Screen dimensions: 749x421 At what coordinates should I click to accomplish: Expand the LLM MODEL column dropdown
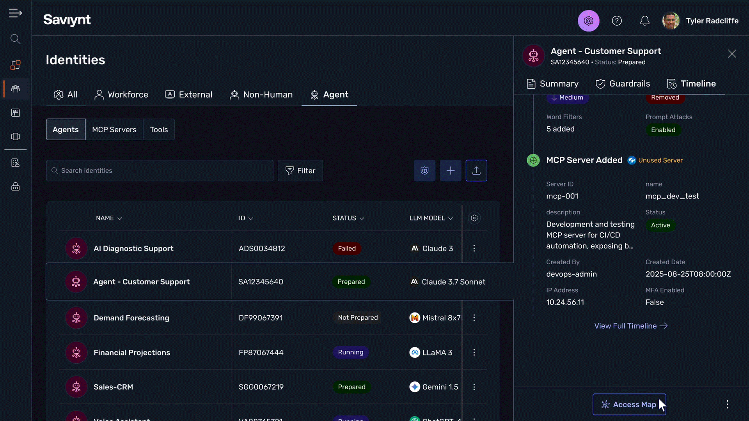click(451, 219)
